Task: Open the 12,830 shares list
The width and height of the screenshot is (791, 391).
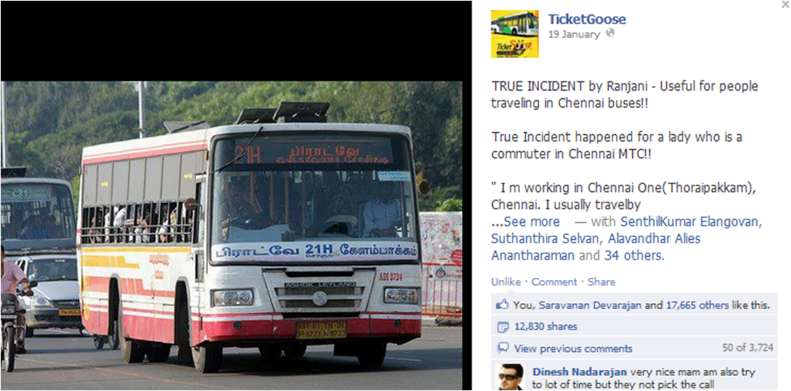Action: [x=546, y=327]
